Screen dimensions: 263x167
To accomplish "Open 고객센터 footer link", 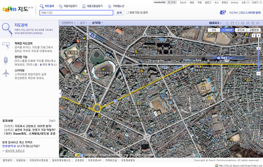I will pyautogui.click(x=79, y=160).
